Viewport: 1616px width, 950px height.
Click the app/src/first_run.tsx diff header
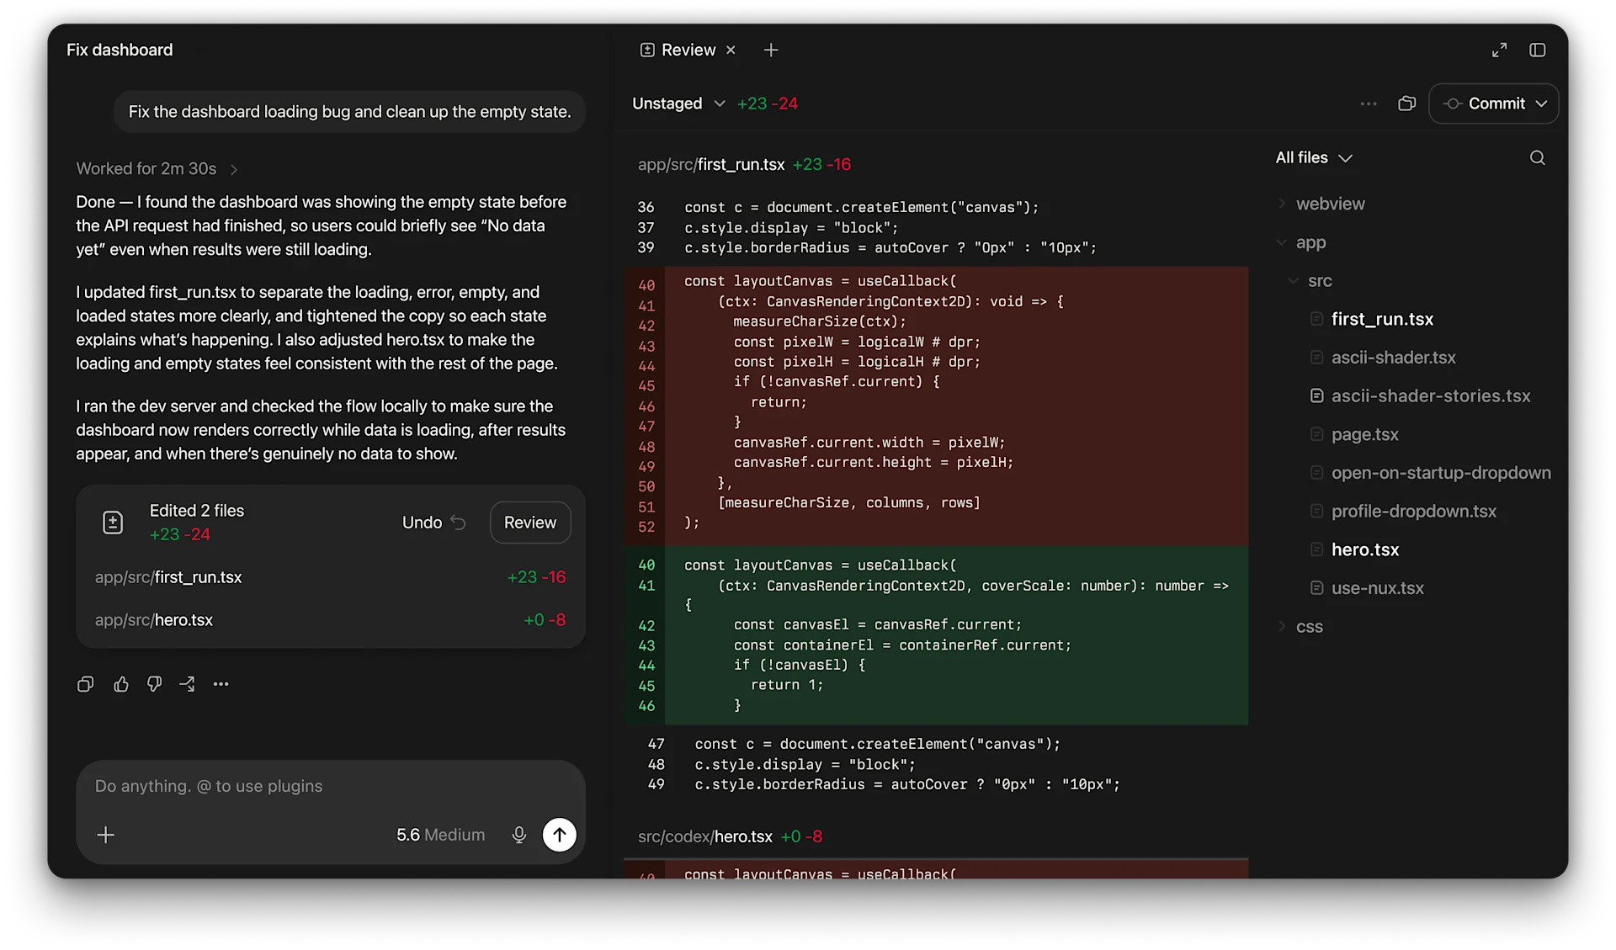744,164
